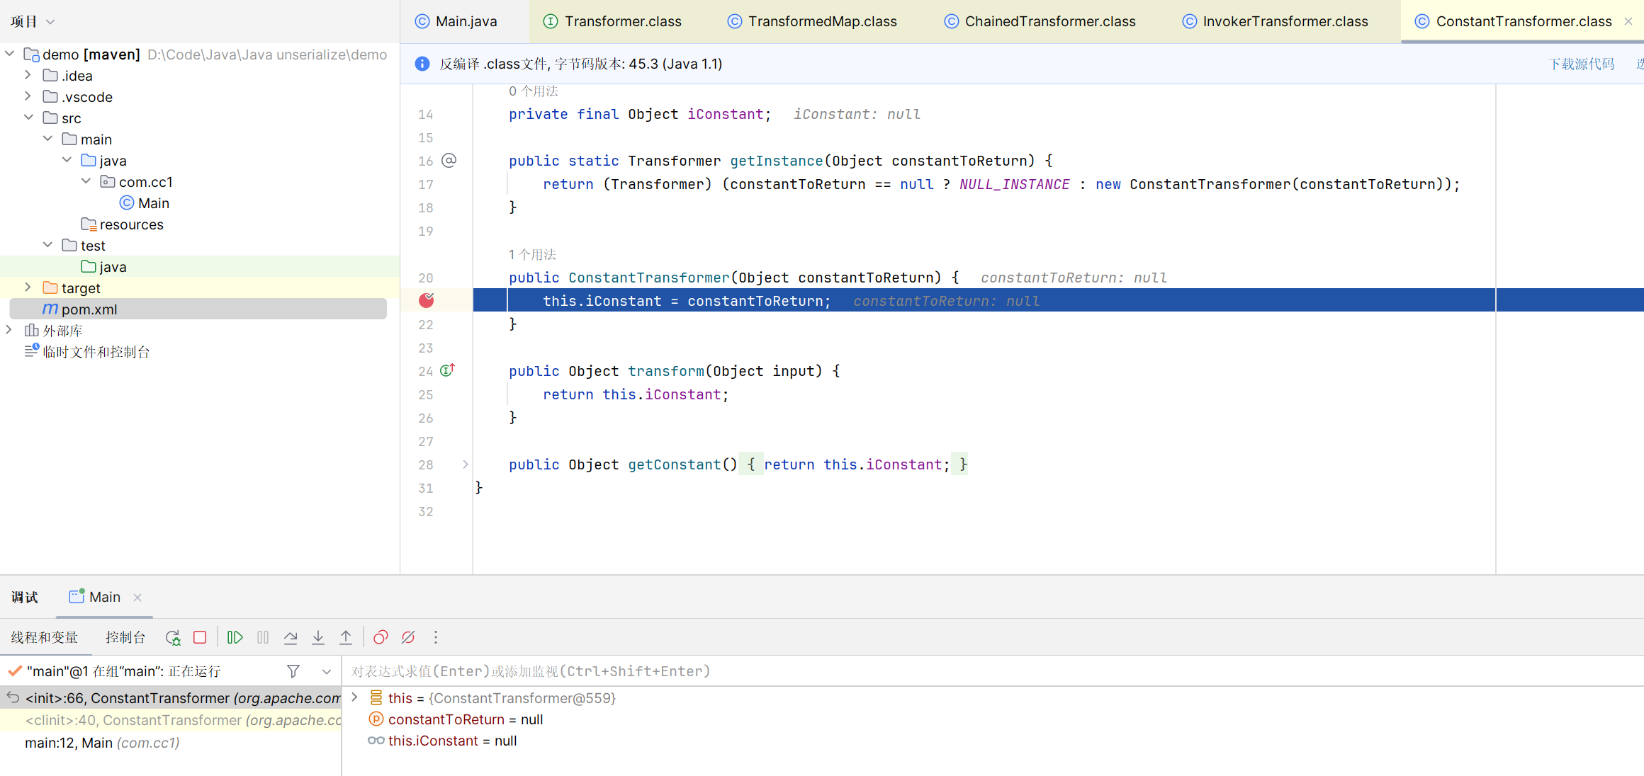Select the java folder under test
This screenshot has height=776, width=1644.
coord(103,267)
